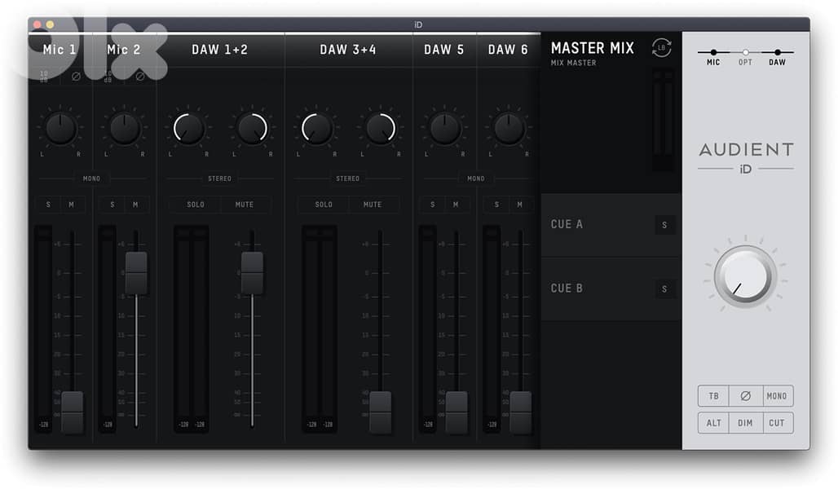Click the DAW 3+4 fader handle
838x489 pixels.
381,412
